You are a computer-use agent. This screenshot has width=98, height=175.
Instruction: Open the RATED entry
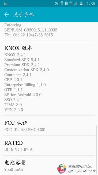(49, 145)
